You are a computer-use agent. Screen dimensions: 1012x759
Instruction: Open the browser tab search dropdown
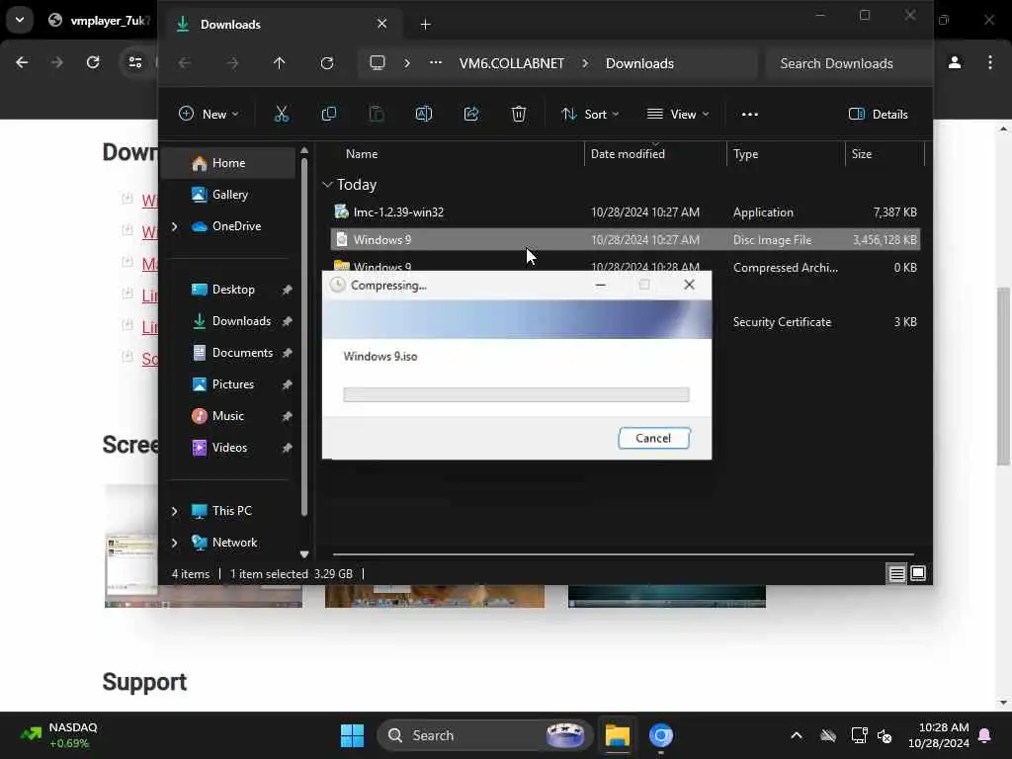[20, 20]
